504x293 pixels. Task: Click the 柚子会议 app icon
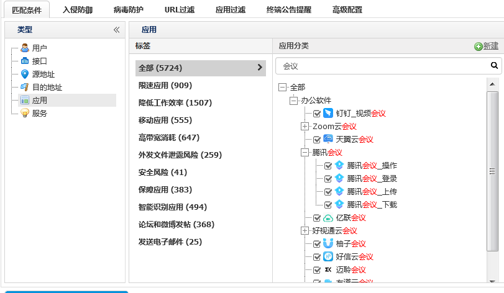pyautogui.click(x=328, y=243)
